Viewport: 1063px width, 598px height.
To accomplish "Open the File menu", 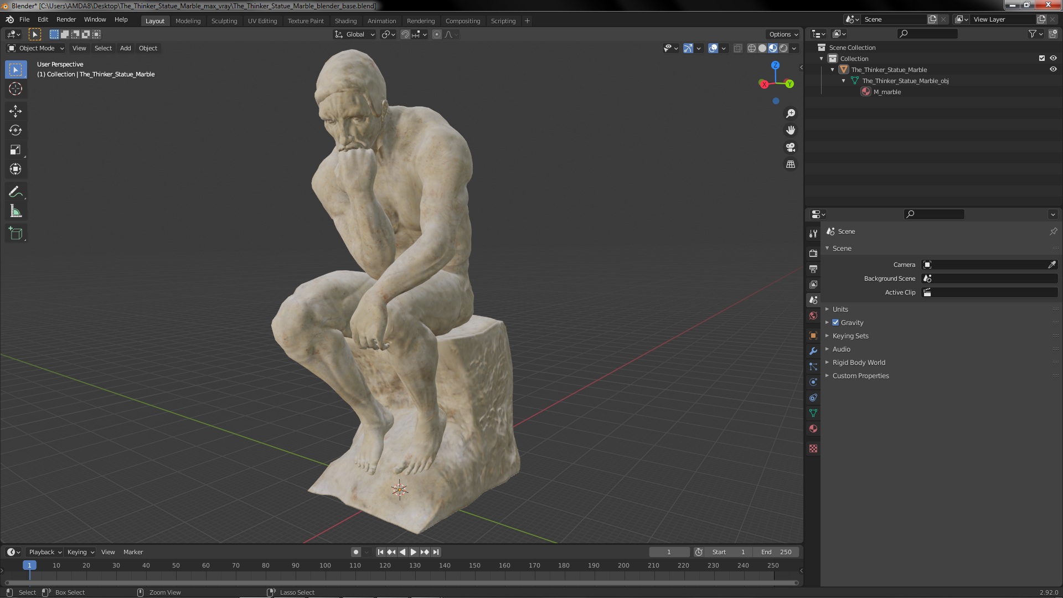I will pyautogui.click(x=24, y=19).
